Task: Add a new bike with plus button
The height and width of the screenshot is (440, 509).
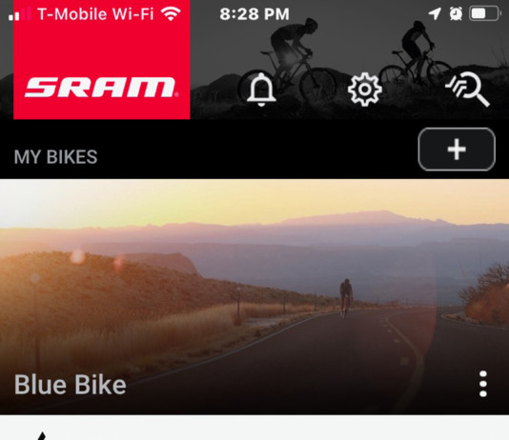Action: pos(457,150)
